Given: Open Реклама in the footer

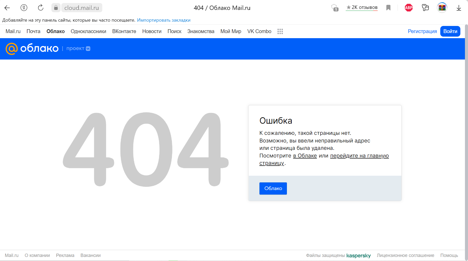Looking at the screenshot, I should 65,255.
